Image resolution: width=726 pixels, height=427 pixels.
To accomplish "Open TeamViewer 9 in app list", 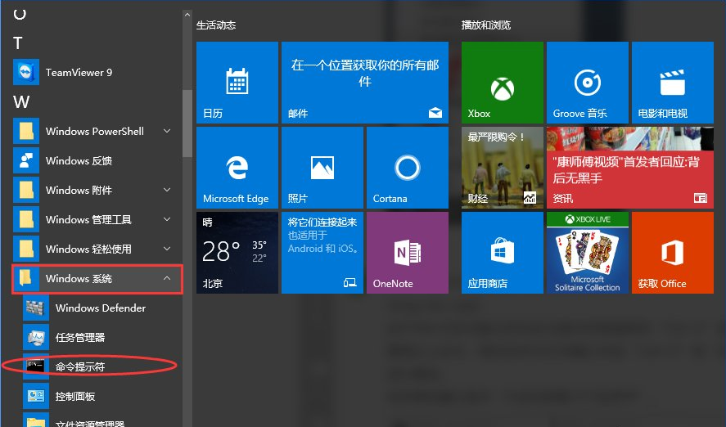I will (x=79, y=73).
